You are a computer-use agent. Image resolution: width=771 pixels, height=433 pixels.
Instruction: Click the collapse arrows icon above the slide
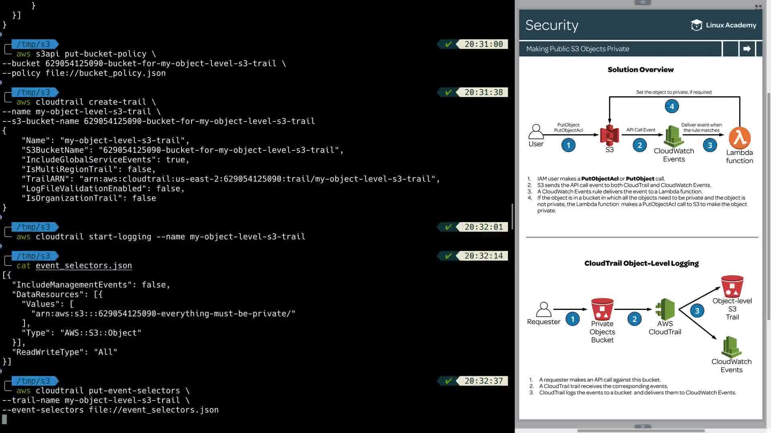click(758, 6)
